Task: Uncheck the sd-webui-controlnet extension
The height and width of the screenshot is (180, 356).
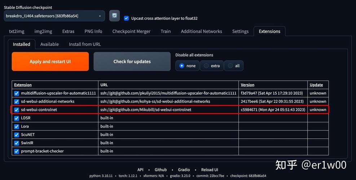Action: tap(17, 110)
